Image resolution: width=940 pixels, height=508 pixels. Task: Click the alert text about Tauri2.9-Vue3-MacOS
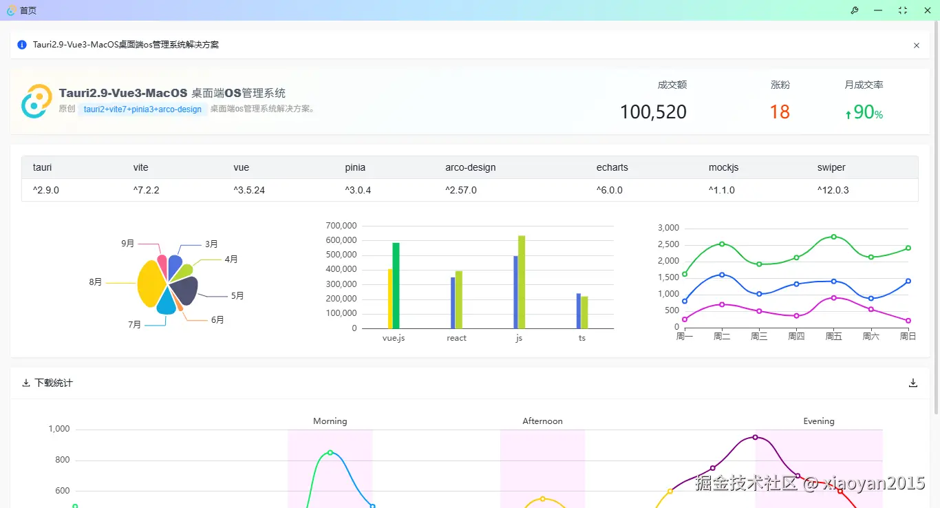(x=126, y=45)
